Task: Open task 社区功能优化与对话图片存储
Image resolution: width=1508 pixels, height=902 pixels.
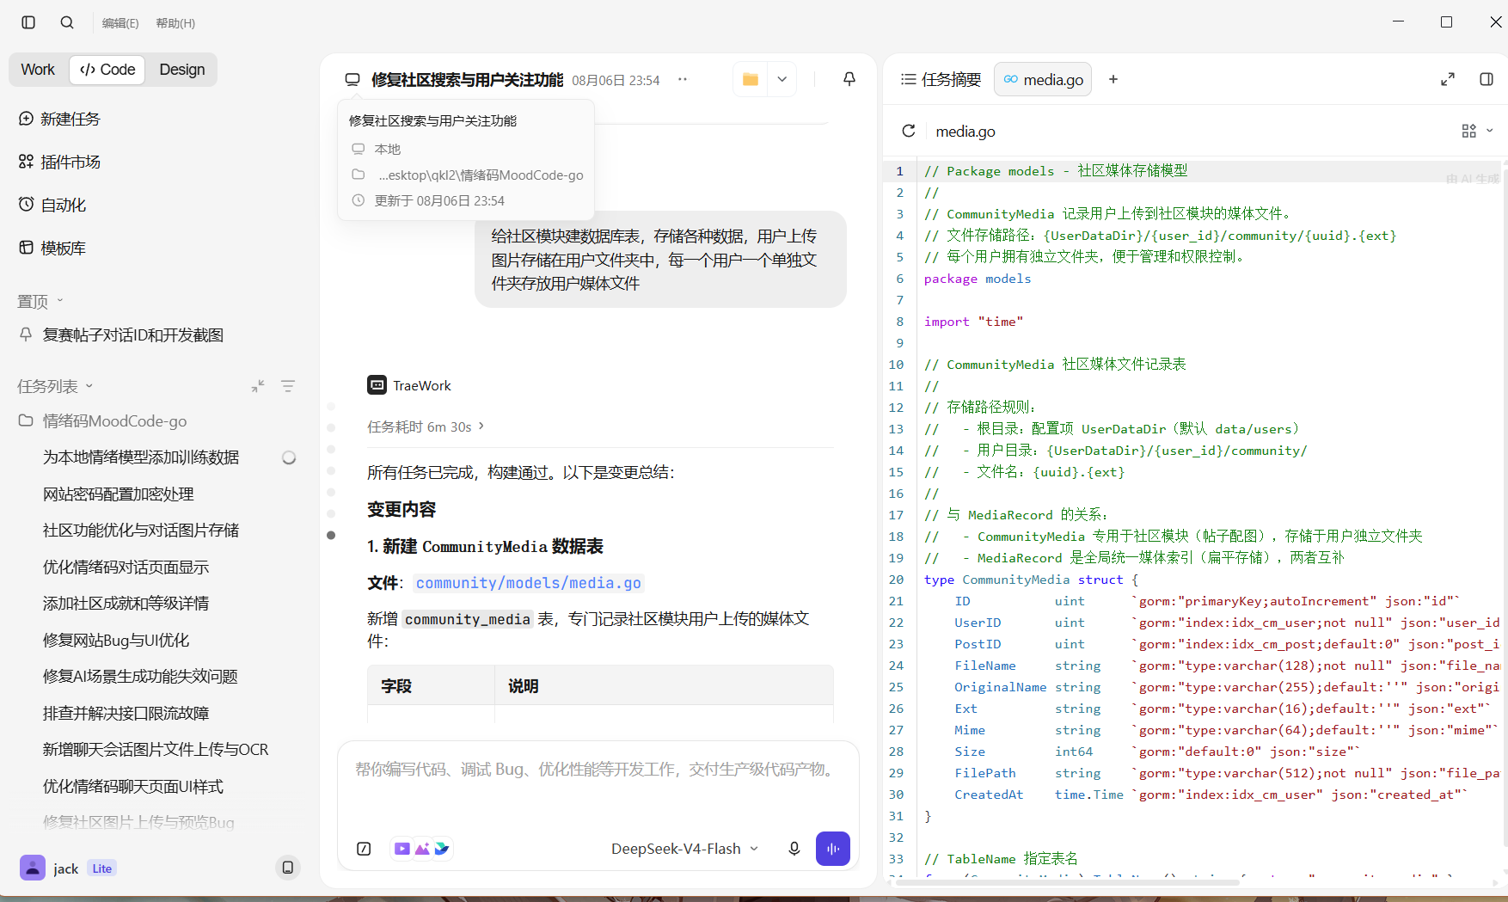Action: coord(141,531)
